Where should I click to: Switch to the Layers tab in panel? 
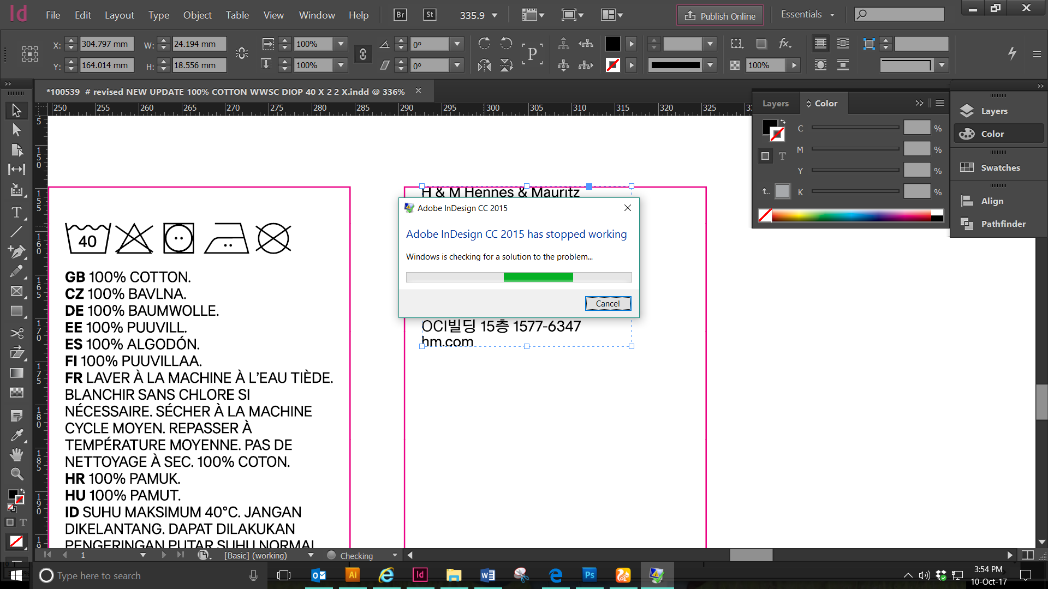[x=775, y=103]
